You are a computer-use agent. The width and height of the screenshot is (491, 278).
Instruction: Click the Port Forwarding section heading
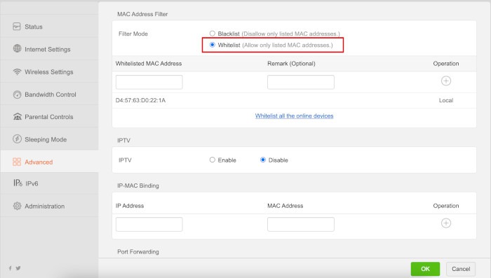(138, 251)
